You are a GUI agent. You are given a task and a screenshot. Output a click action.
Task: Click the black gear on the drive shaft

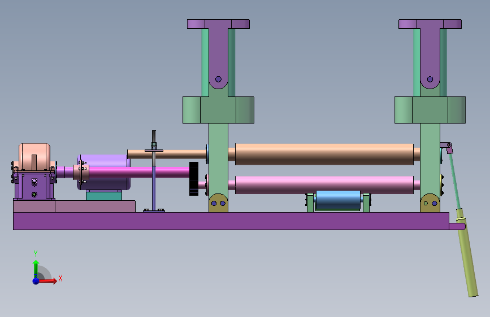pos(194,179)
